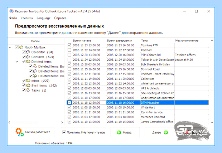Click the first Deleted Items subfolder icon
The image size is (222, 153).
click(x=35, y=66)
